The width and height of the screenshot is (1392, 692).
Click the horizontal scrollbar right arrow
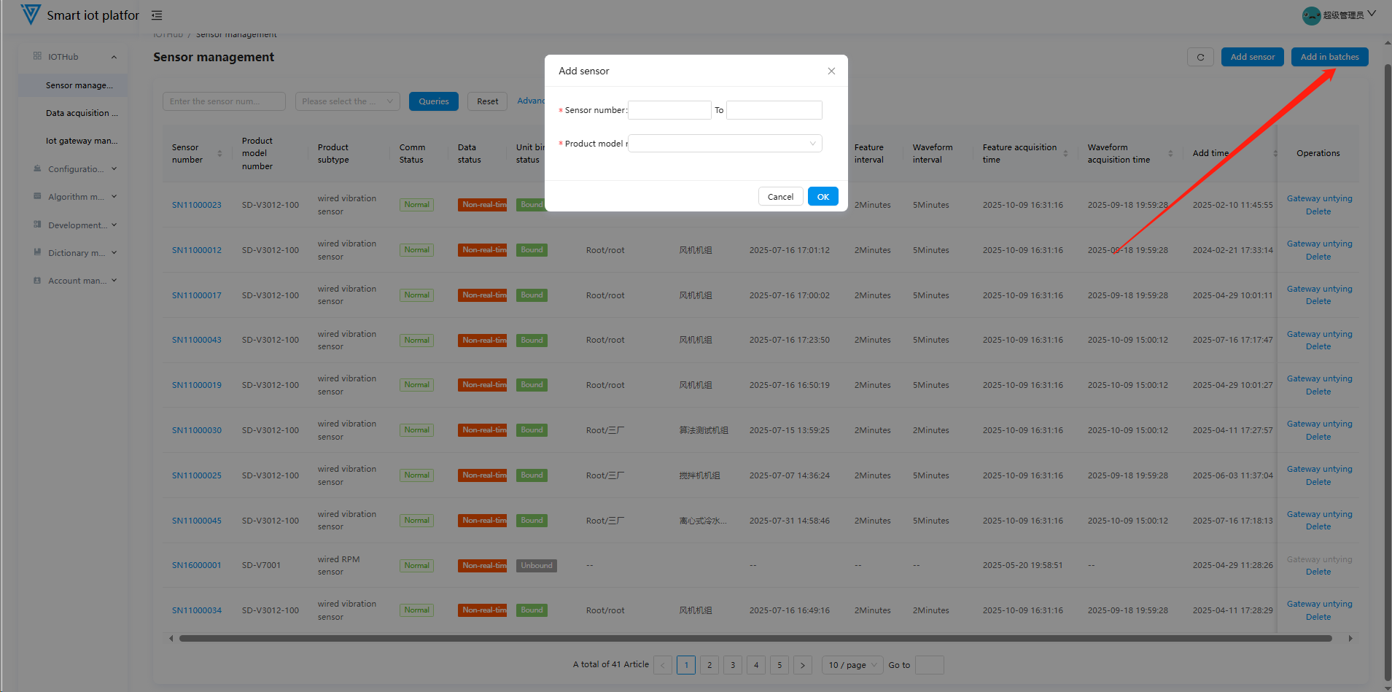coord(1350,638)
